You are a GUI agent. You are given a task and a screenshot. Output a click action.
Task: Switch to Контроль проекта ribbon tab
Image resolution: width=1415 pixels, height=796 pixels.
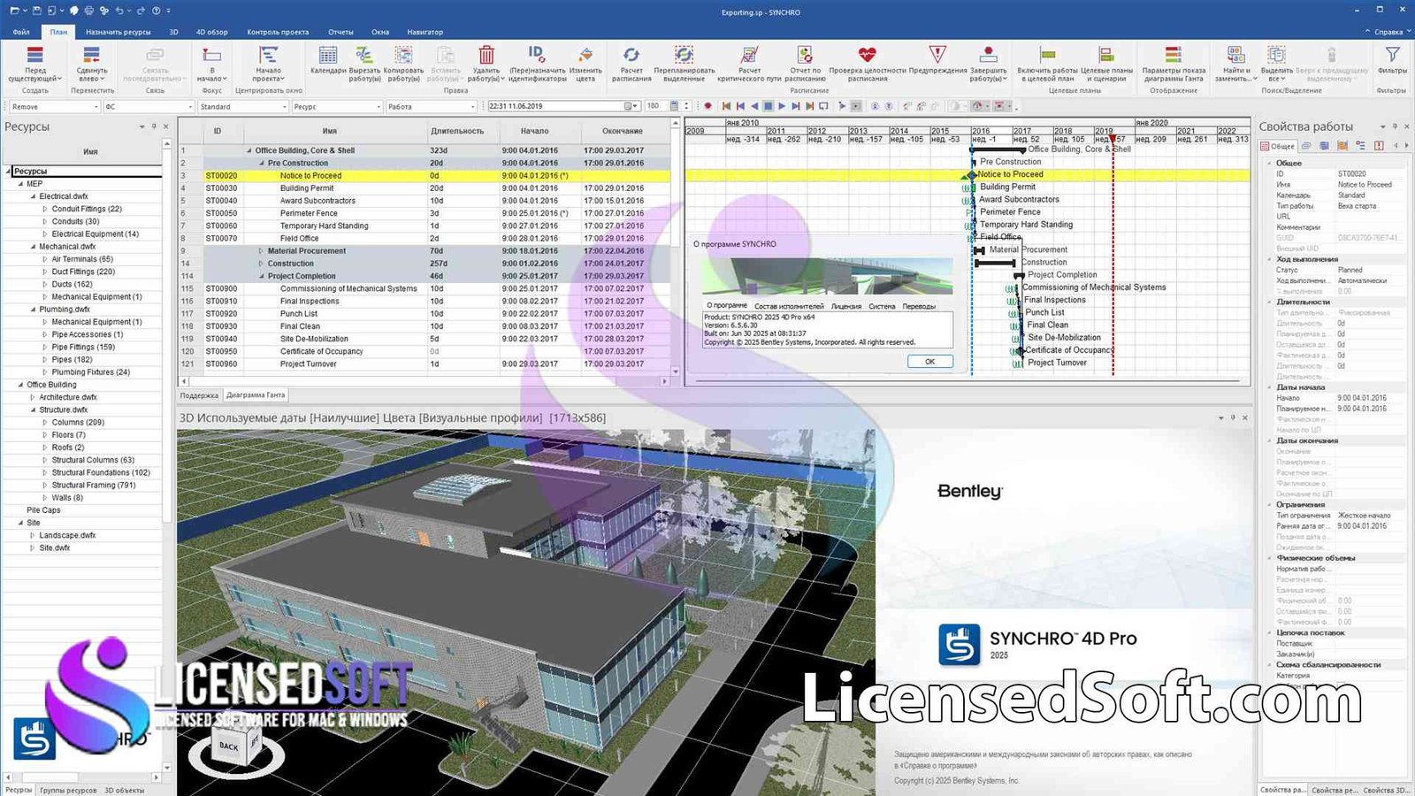(278, 32)
